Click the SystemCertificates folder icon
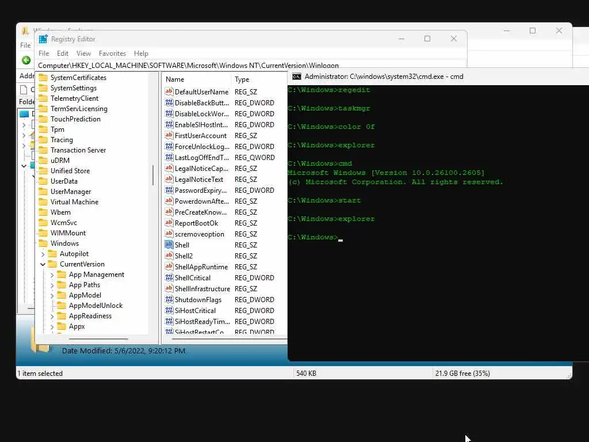The height and width of the screenshot is (442, 589). [43, 78]
